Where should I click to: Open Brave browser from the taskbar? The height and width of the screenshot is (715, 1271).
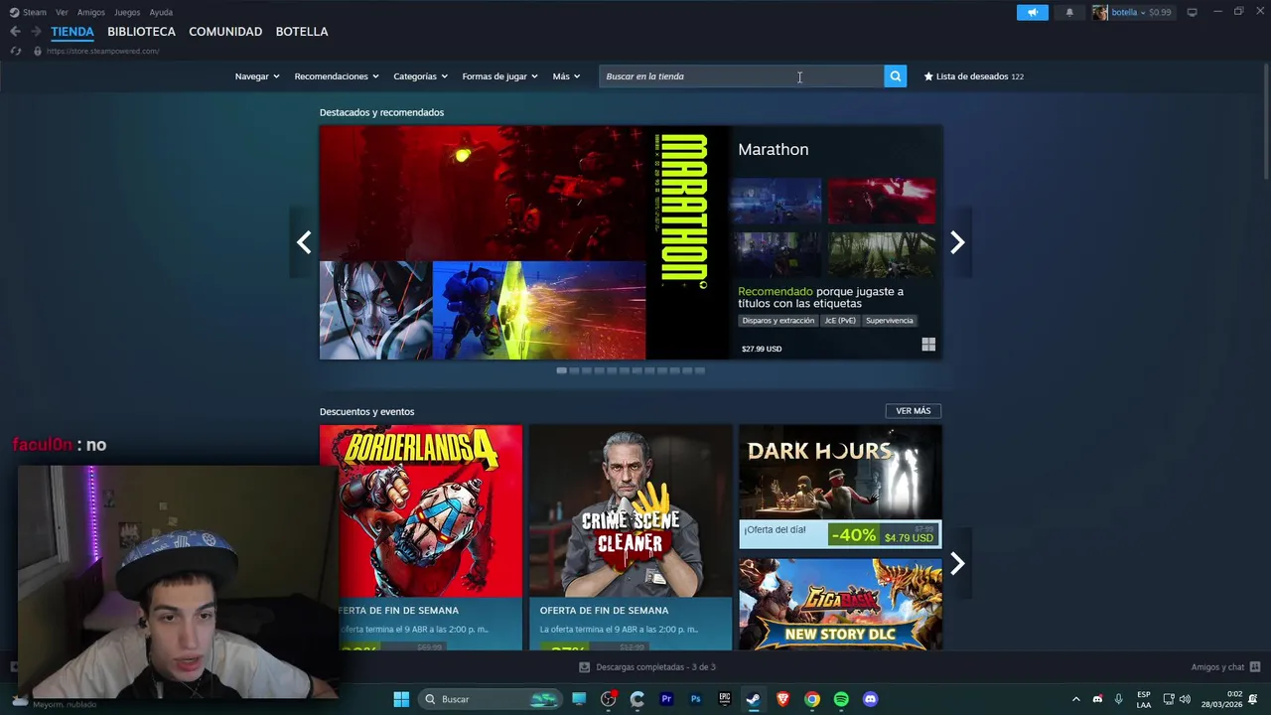pos(782,699)
